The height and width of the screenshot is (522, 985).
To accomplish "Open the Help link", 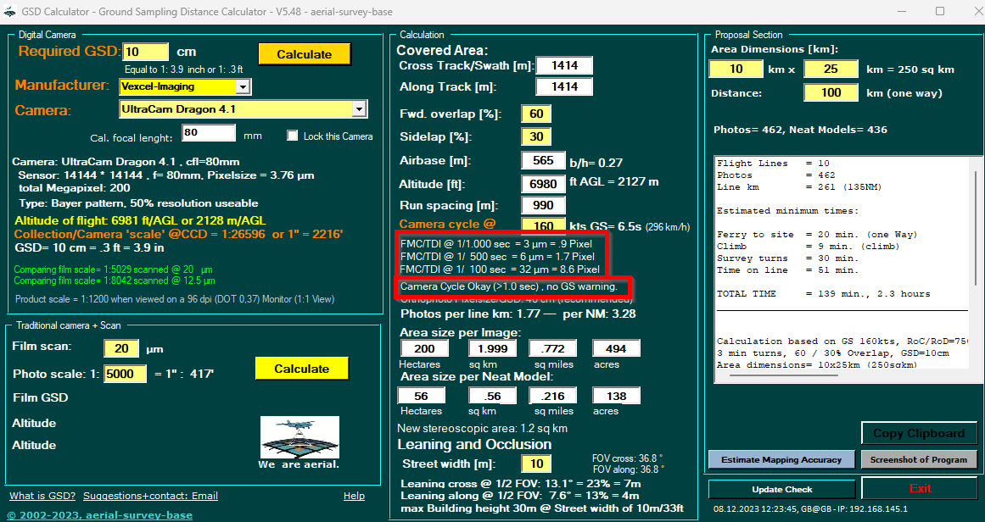I will point(354,496).
